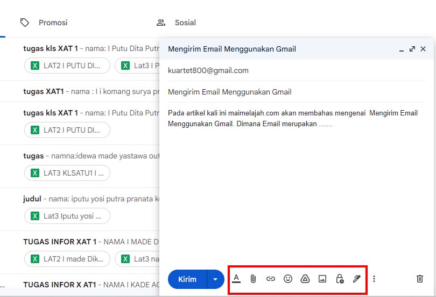Expand compose window to full screen

pos(412,49)
